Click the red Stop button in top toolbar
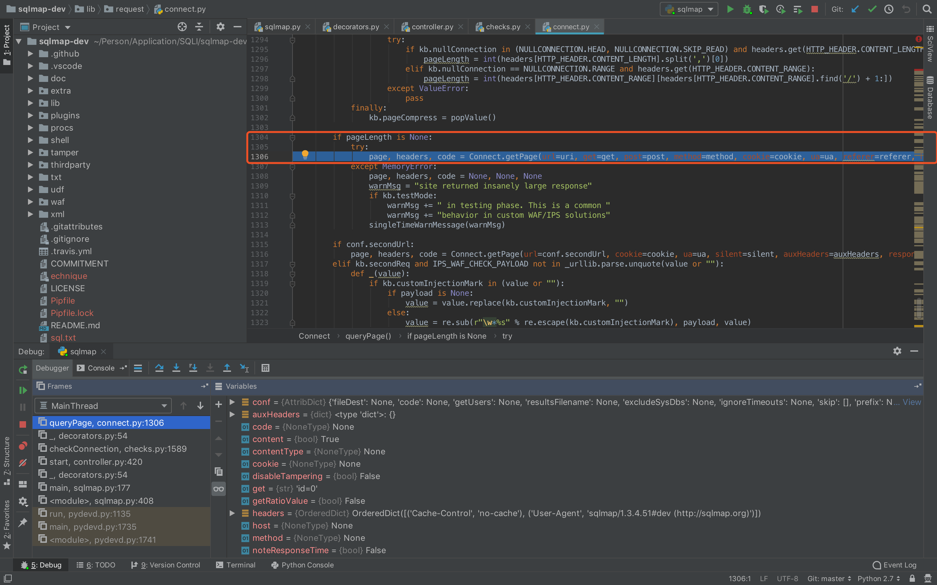Viewport: 937px width, 585px height. [x=815, y=9]
